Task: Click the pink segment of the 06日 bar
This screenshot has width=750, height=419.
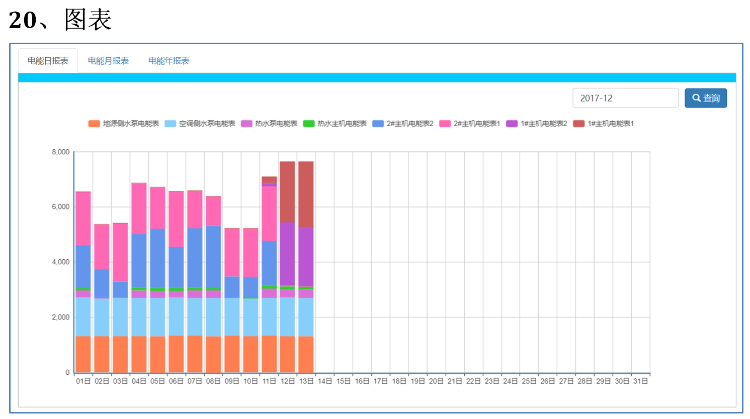Action: pos(176,219)
